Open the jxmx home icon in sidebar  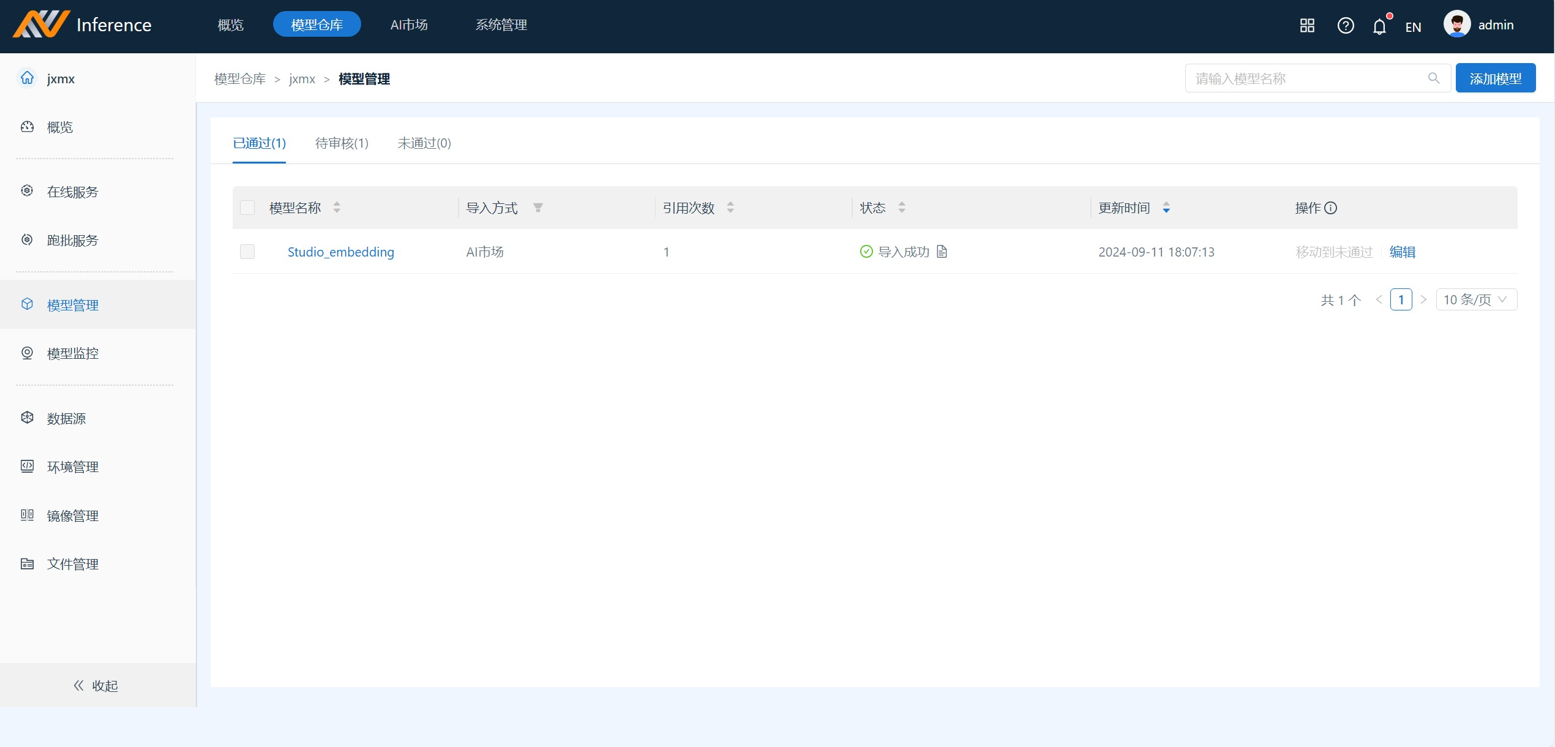(x=27, y=78)
